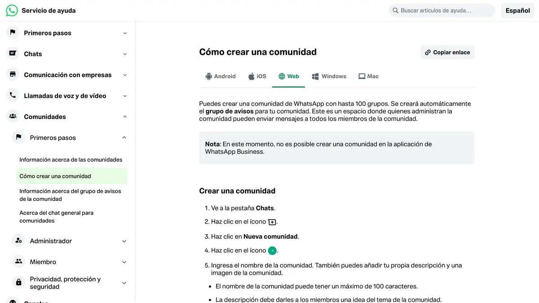The width and height of the screenshot is (539, 303).
Task: Expand Privacidad, protección y seguridad chevron
Action: pos(124,283)
